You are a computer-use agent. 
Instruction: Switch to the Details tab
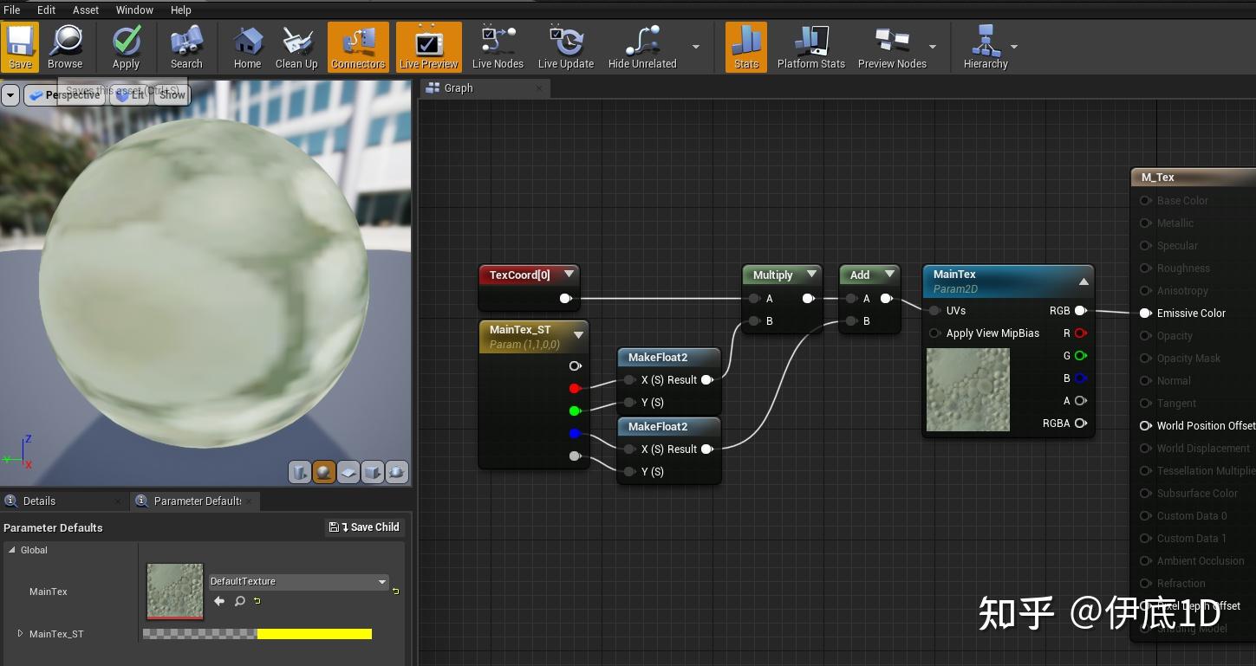point(39,501)
